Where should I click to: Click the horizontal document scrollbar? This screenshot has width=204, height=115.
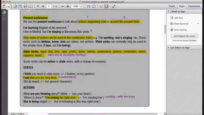(x=103, y=114)
